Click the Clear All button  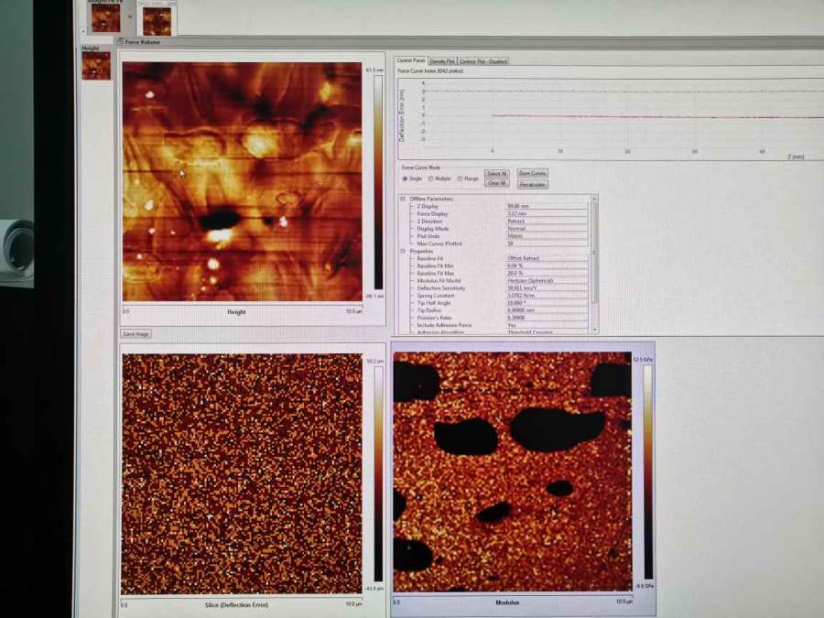coord(496,183)
